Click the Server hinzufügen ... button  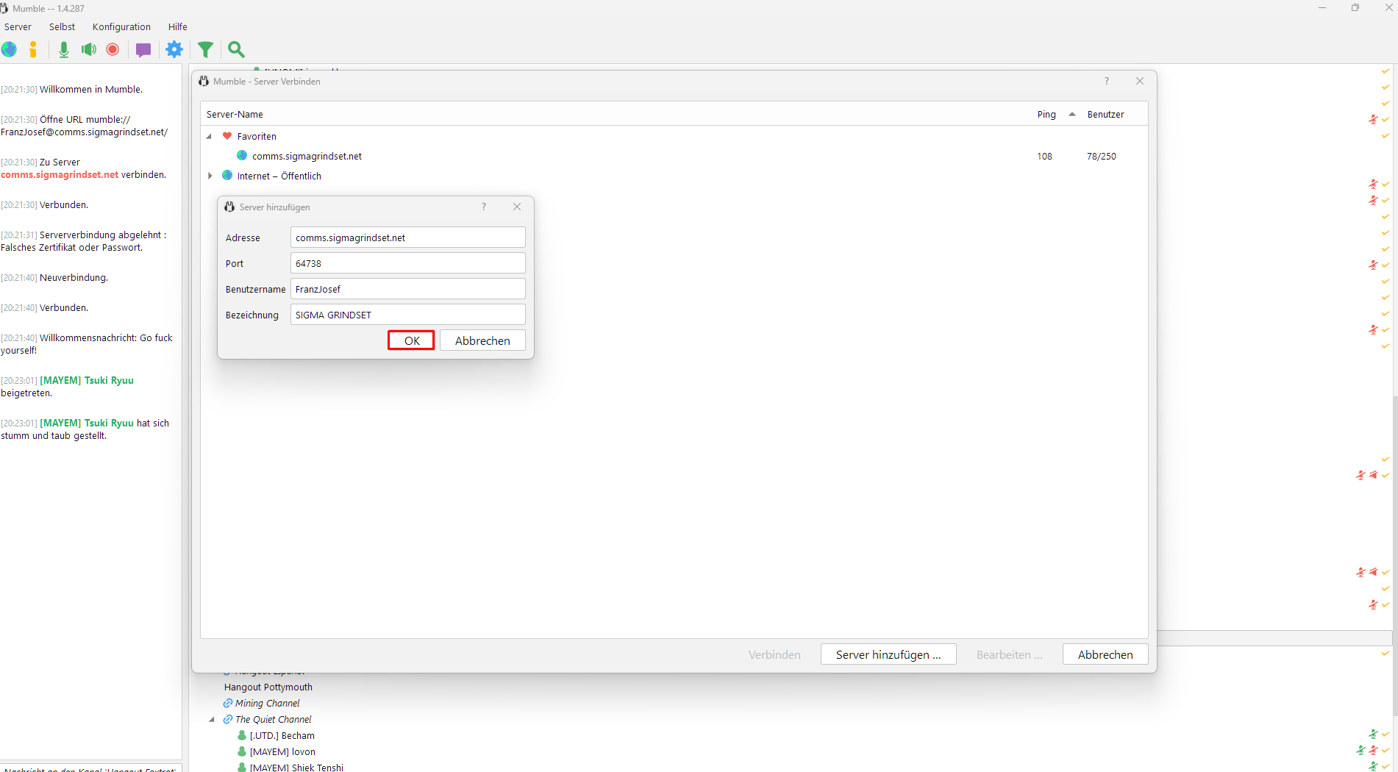point(888,654)
